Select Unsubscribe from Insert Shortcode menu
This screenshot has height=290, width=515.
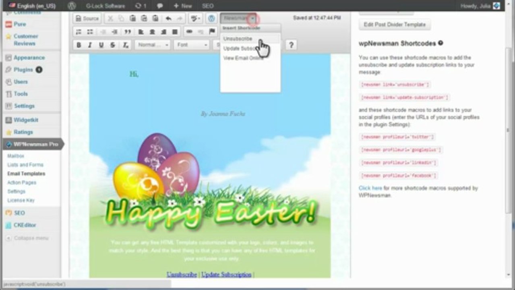[250, 39]
